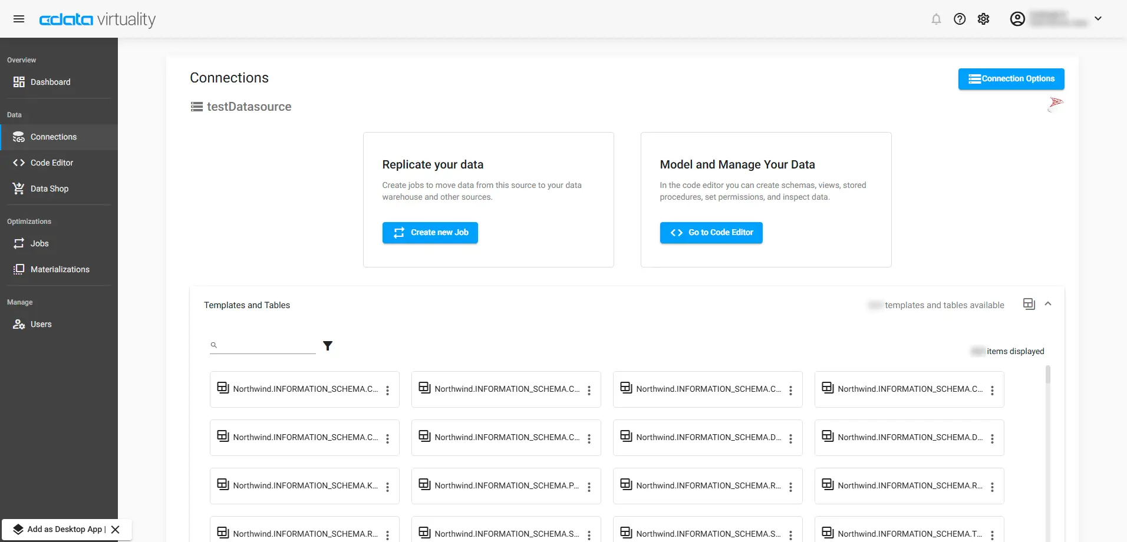Open the help question mark icon
This screenshot has height=542, width=1127.
pyautogui.click(x=960, y=19)
